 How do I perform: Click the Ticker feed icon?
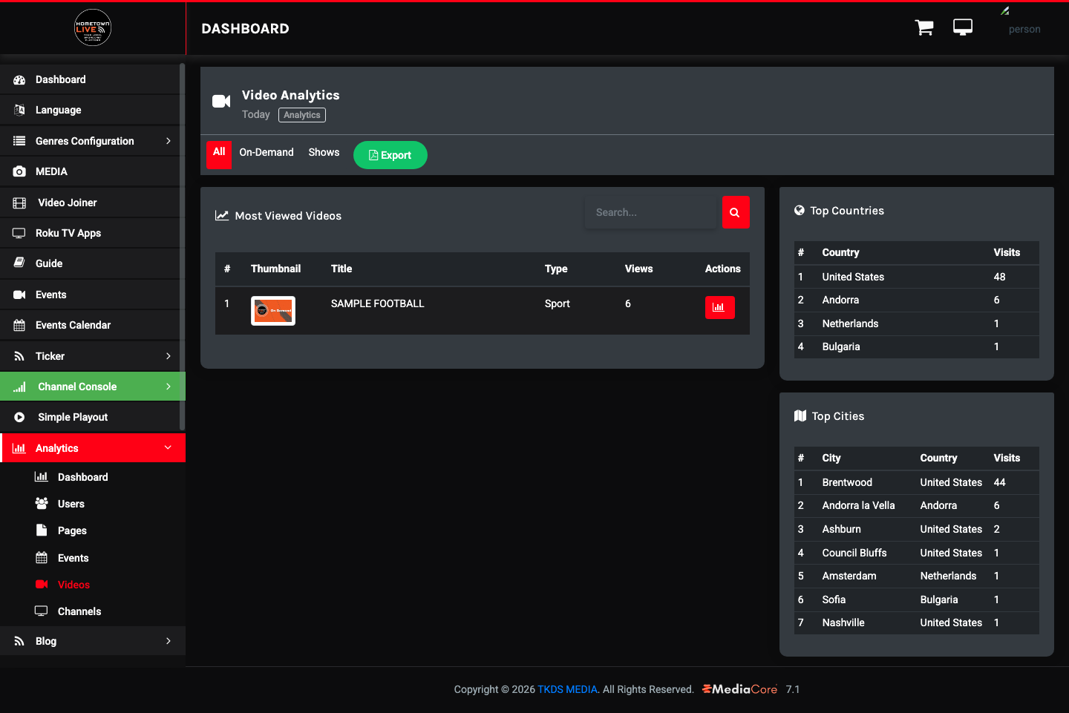point(19,356)
